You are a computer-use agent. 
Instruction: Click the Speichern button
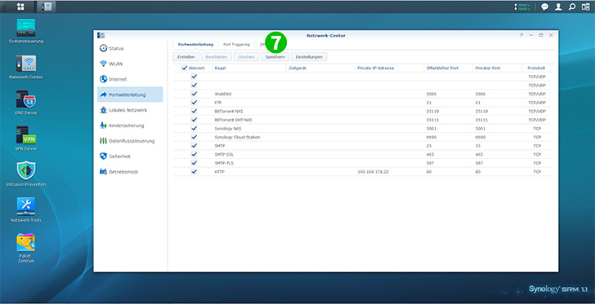click(275, 57)
